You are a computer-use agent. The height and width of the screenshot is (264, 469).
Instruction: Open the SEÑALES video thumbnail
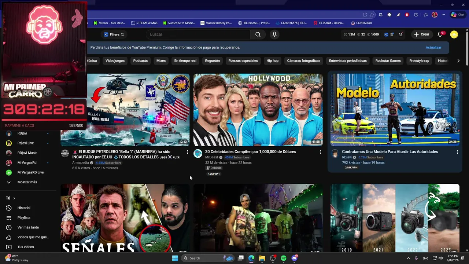[125, 218]
